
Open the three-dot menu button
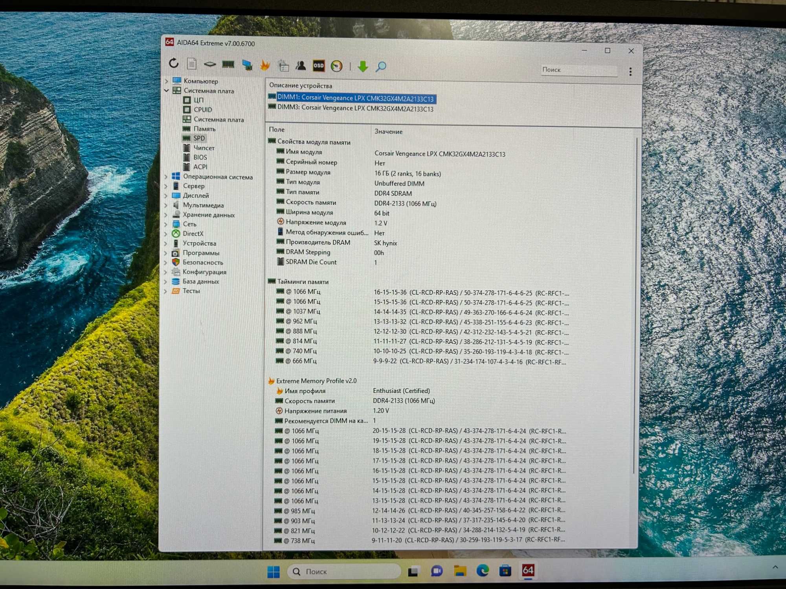[x=630, y=71]
